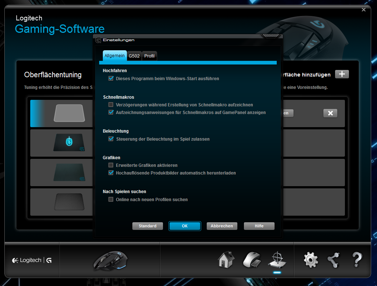Uncheck 'Aufzeichnungsanweisungen für Schnellmakros' option
377x286 pixels.
pos(111,112)
